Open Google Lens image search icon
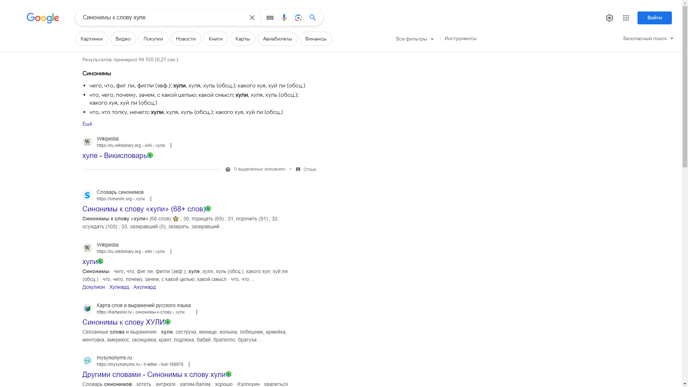This screenshot has height=387, width=688. (x=298, y=18)
